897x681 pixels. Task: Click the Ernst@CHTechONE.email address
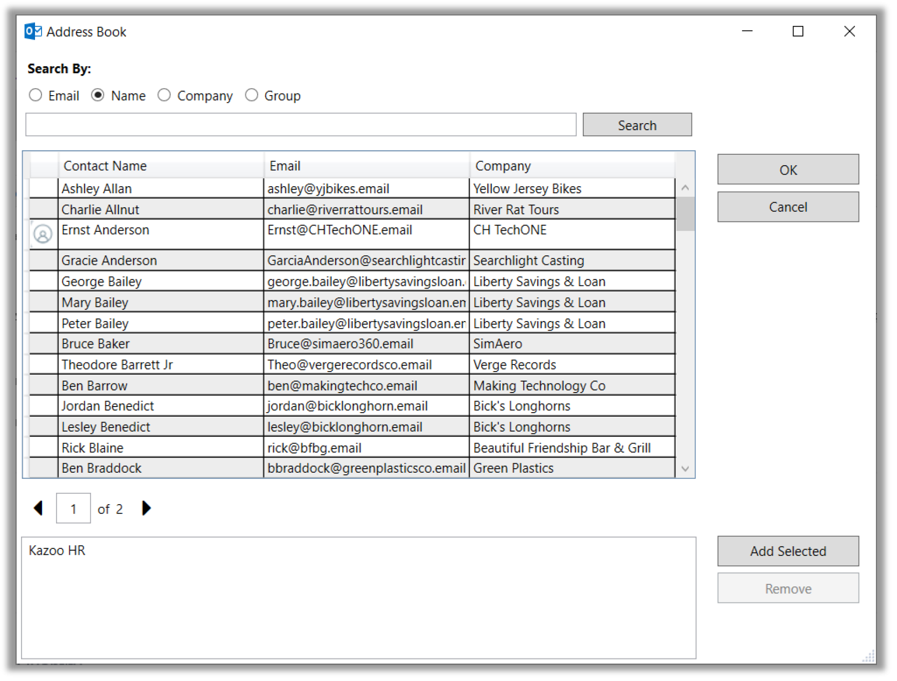(340, 230)
